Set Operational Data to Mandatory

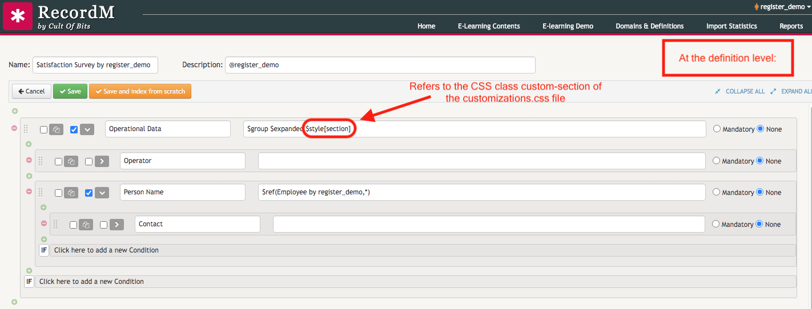pyautogui.click(x=717, y=129)
